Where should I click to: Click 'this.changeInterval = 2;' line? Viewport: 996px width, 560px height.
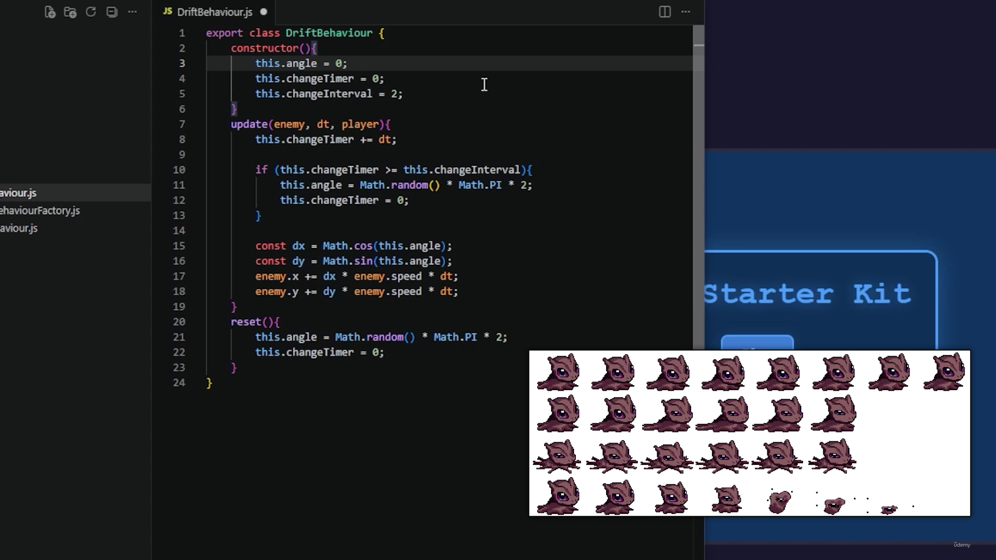pyautogui.click(x=329, y=94)
